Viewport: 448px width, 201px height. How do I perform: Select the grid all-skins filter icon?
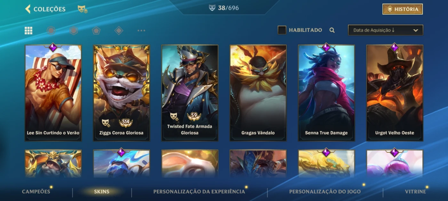click(x=28, y=31)
